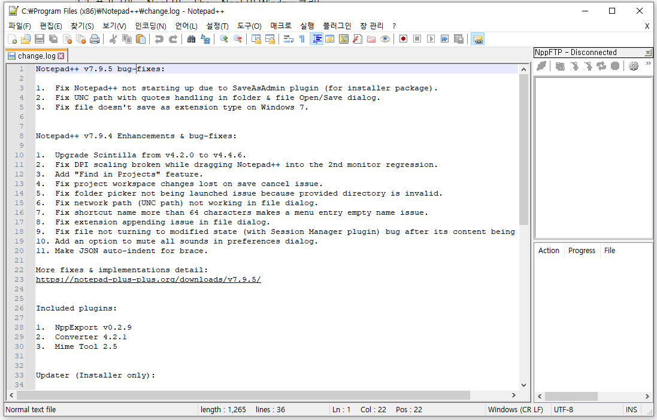Open the Replace dialog icon
Image resolution: width=657 pixels, height=420 pixels.
pos(205,39)
